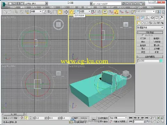Select the Cameras category icon
This screenshot has height=125, width=167.
[151, 23]
